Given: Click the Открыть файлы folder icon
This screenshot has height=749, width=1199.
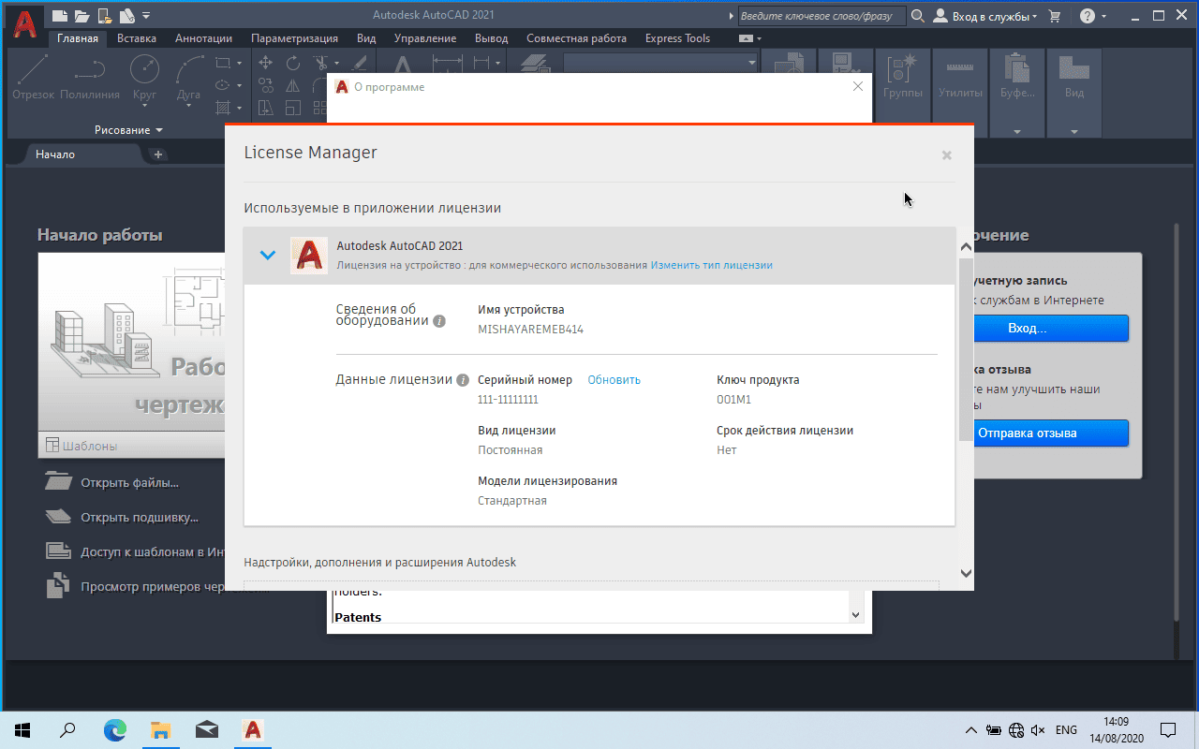Looking at the screenshot, I should pyautogui.click(x=59, y=482).
